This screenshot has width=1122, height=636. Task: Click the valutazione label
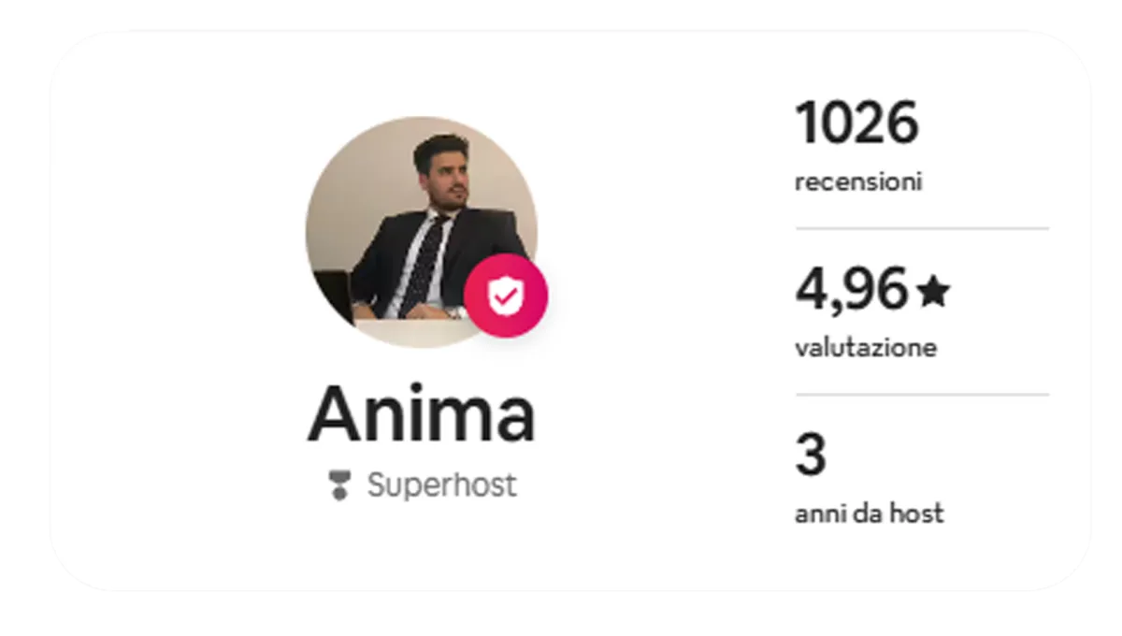(x=866, y=348)
